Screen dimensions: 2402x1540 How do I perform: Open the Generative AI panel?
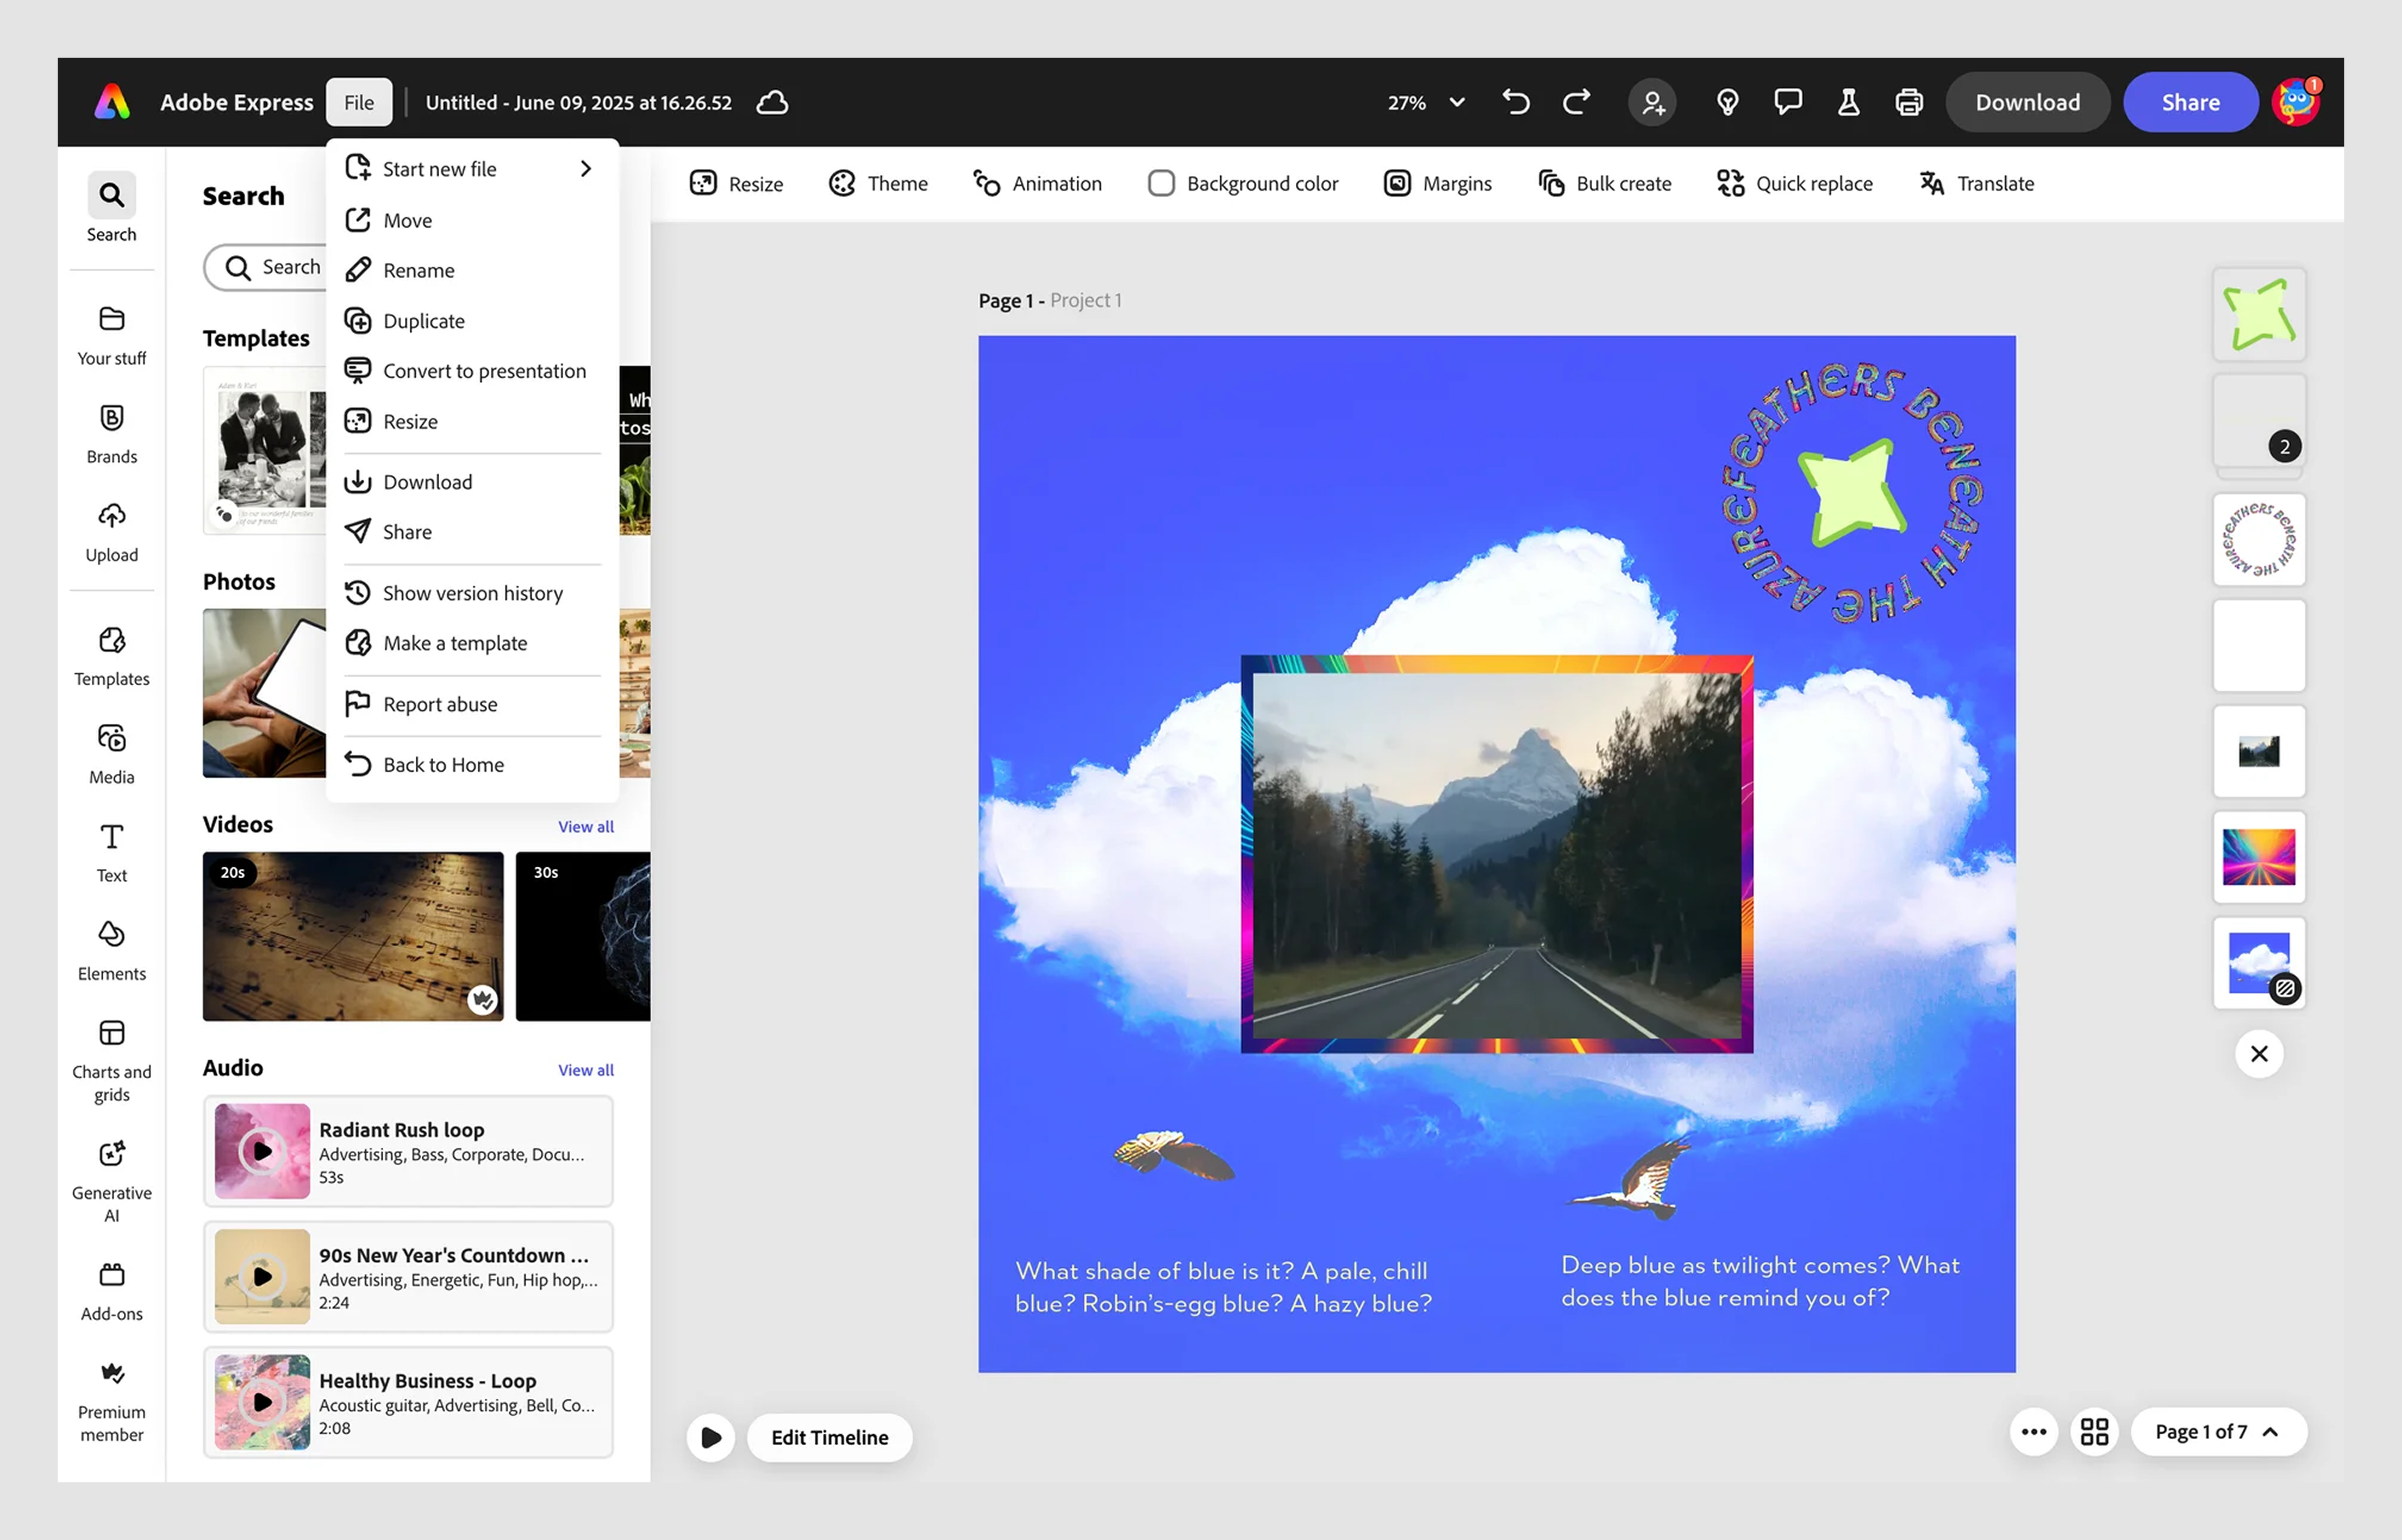(111, 1180)
